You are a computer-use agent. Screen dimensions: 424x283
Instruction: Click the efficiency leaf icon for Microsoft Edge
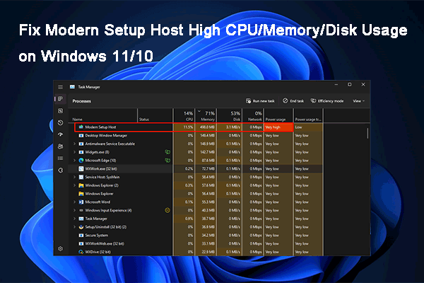point(167,161)
